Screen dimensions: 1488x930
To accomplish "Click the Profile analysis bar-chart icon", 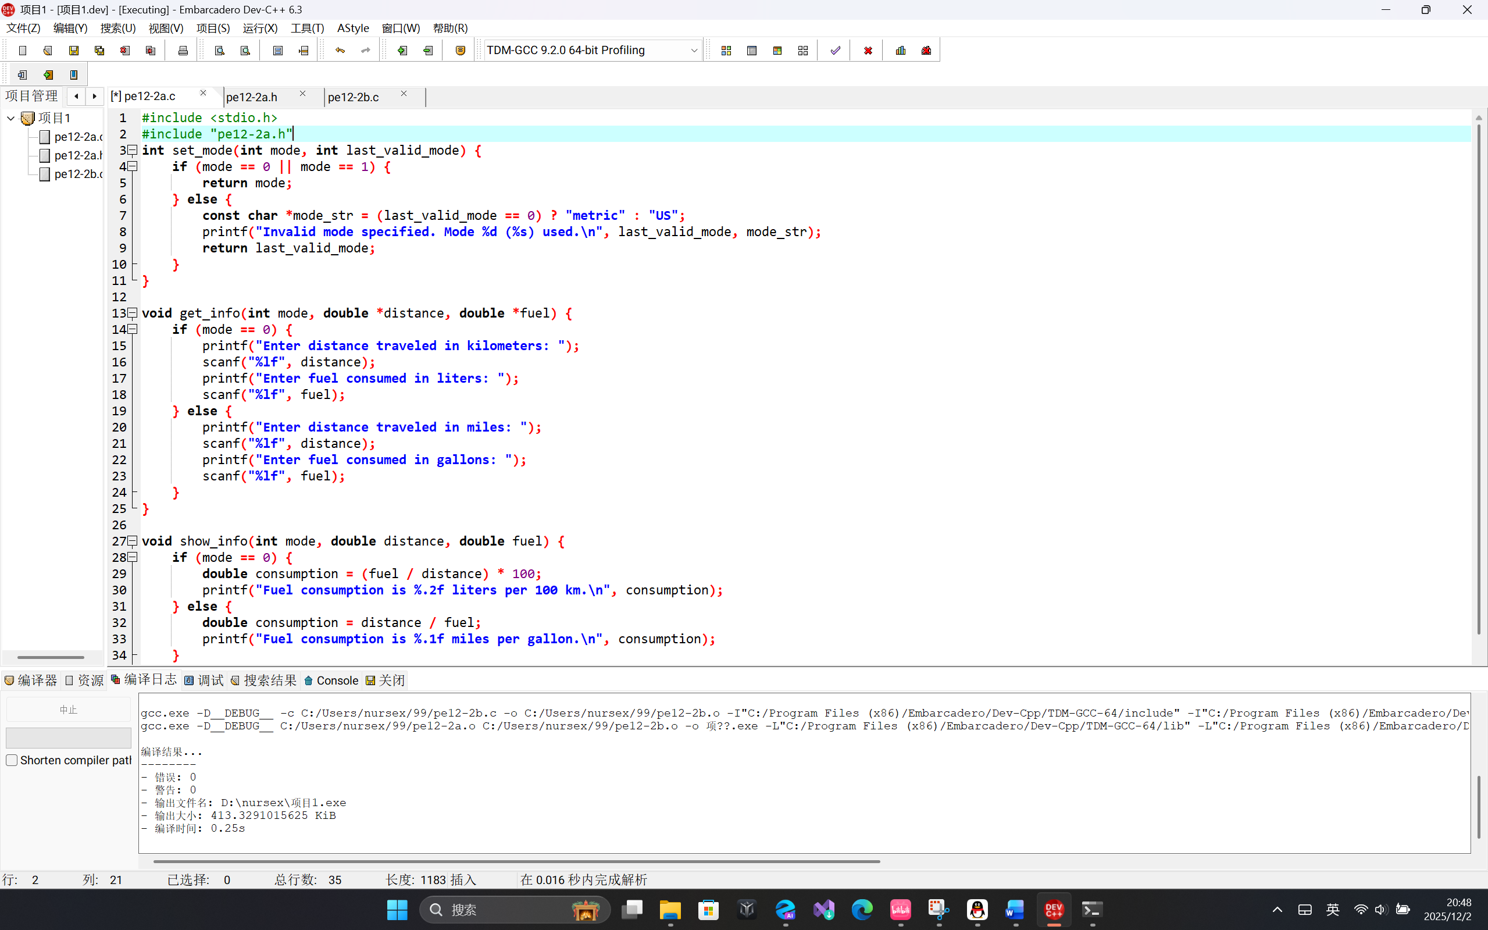I will click(x=901, y=51).
